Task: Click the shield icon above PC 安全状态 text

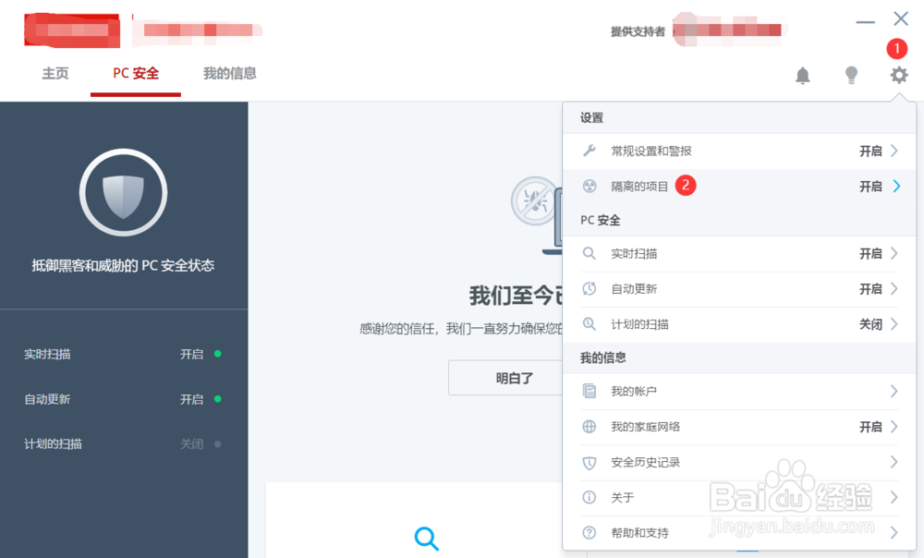Action: pos(124,192)
